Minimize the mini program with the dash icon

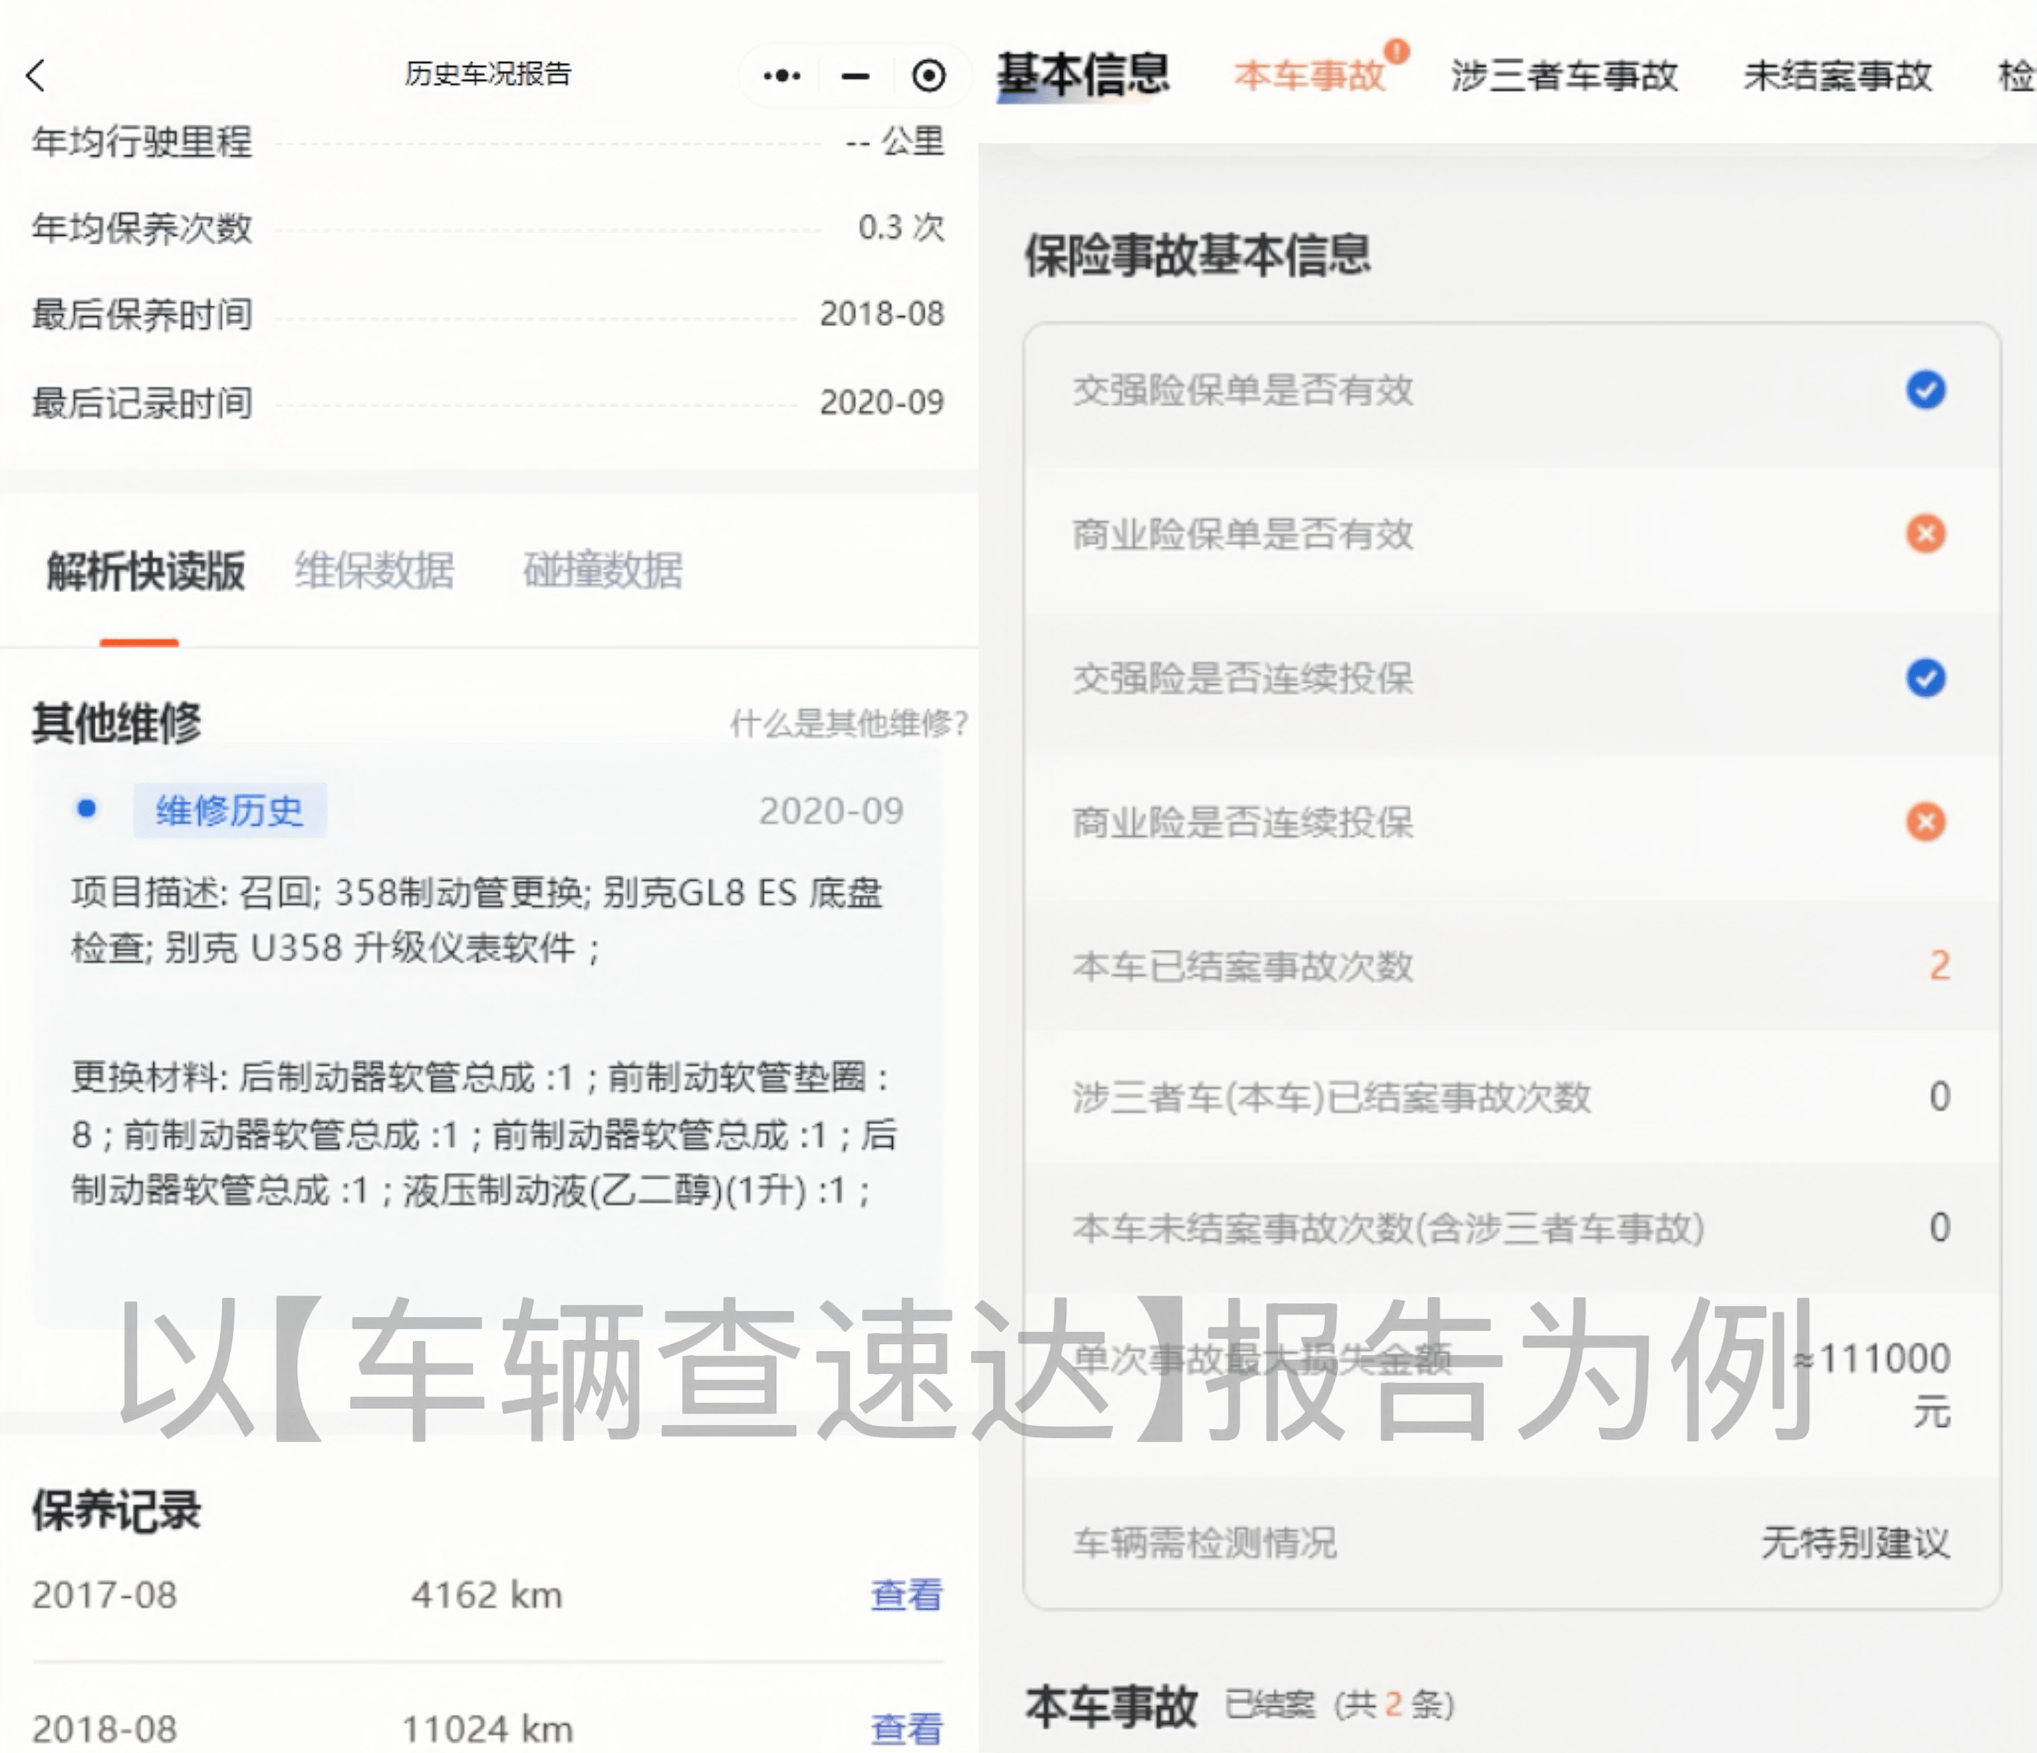point(855,76)
